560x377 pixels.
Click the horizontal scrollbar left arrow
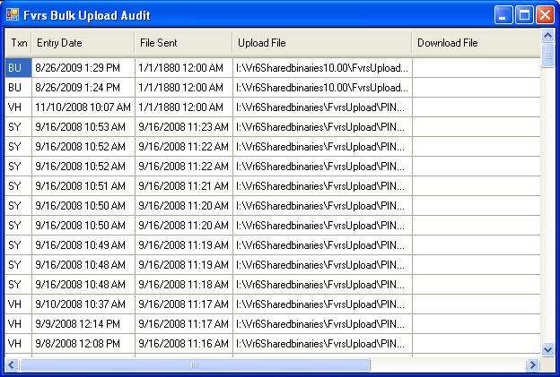point(11,364)
